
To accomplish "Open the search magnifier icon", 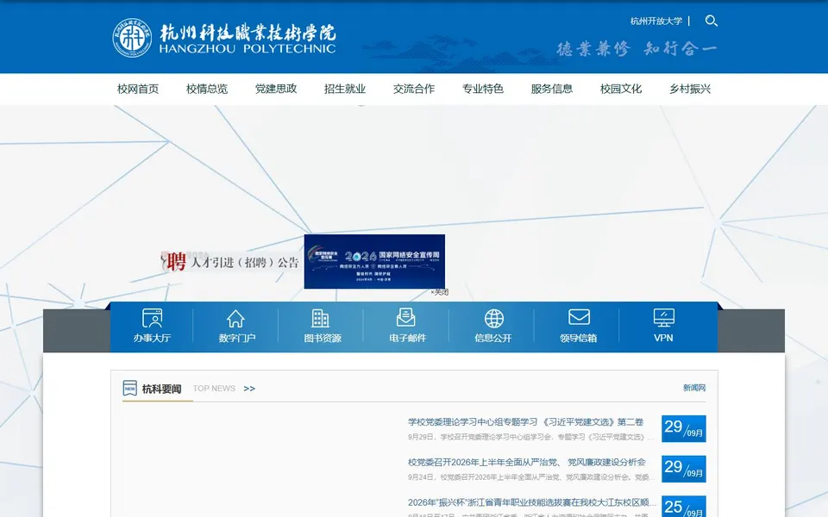I will coord(712,21).
